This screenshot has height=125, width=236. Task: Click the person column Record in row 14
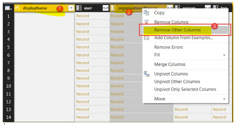click(x=181, y=117)
